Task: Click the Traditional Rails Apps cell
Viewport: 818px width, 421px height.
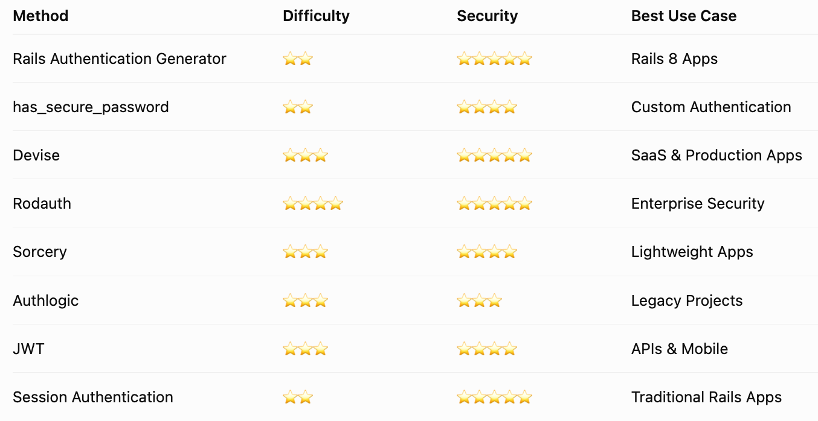Action: (x=706, y=397)
